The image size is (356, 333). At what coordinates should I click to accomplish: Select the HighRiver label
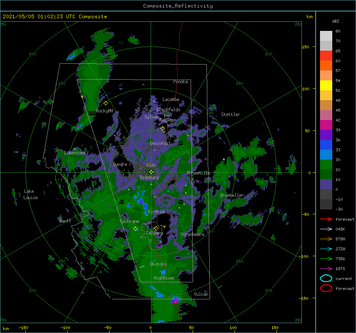coord(164,278)
